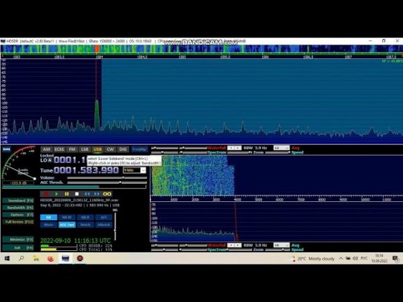Open the FreqMgr frequency manager
Viewport: 403px width, 302px height.
pyautogui.click(x=140, y=149)
